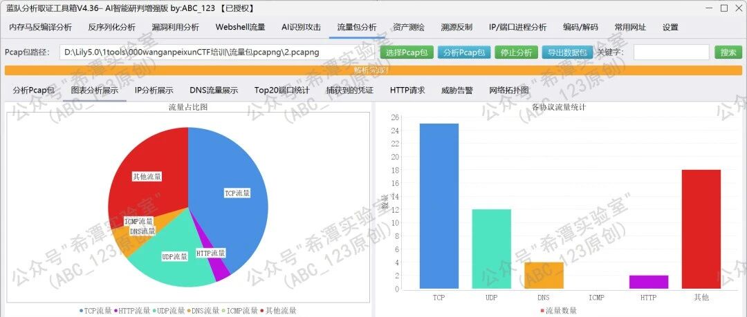Click the red 其他 bar in bar chart

[701, 229]
